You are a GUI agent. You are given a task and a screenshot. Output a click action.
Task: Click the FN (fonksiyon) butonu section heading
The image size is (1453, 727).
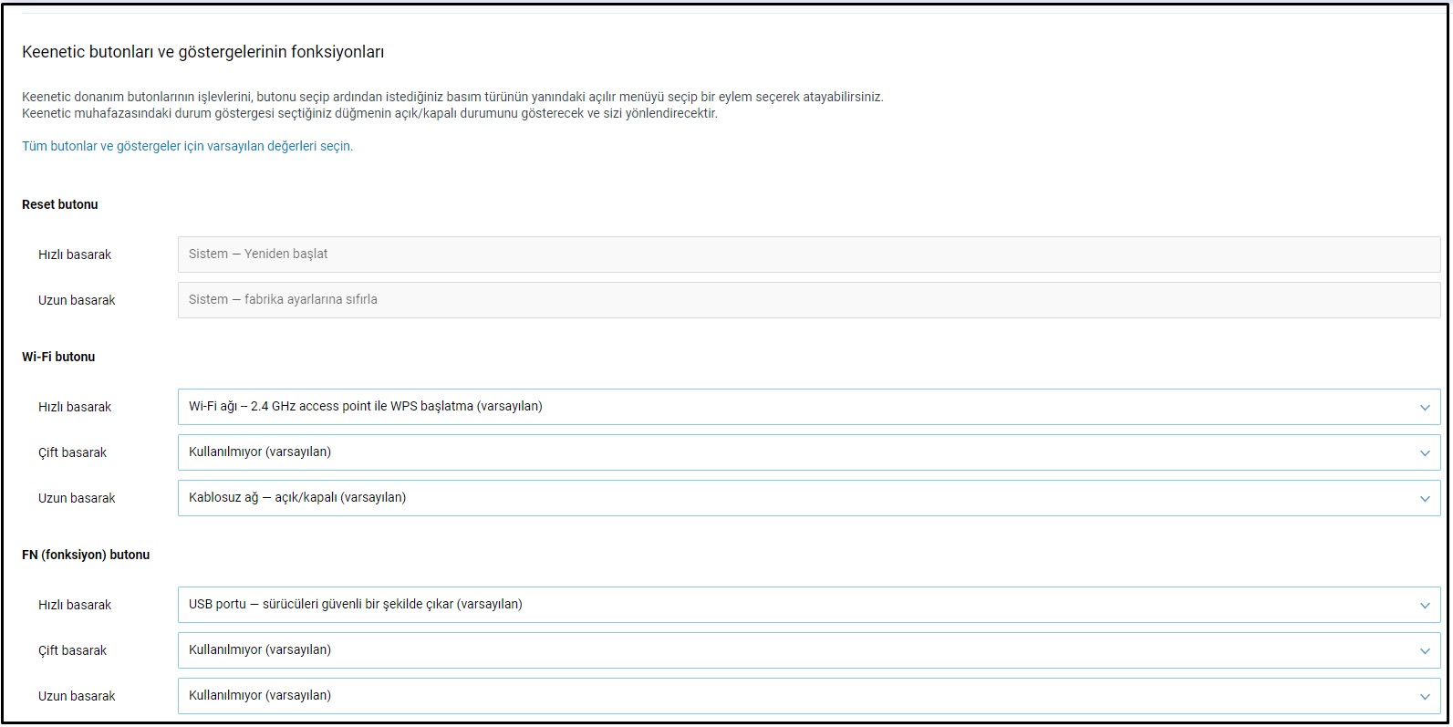pyautogui.click(x=86, y=555)
